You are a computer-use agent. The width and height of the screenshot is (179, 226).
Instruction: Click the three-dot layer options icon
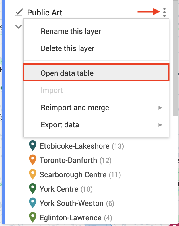tap(164, 12)
